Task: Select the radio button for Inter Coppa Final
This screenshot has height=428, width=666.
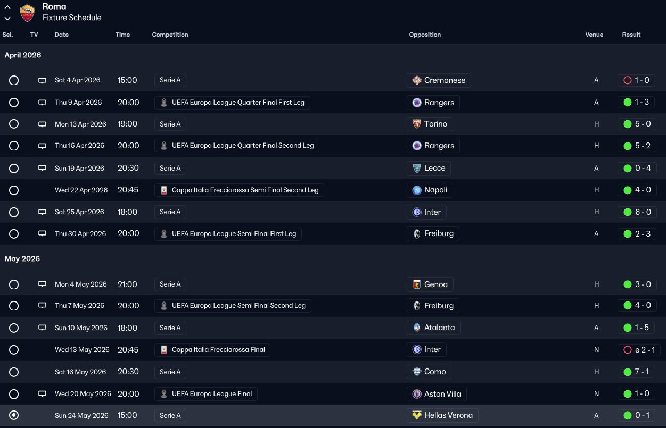Action: click(14, 350)
